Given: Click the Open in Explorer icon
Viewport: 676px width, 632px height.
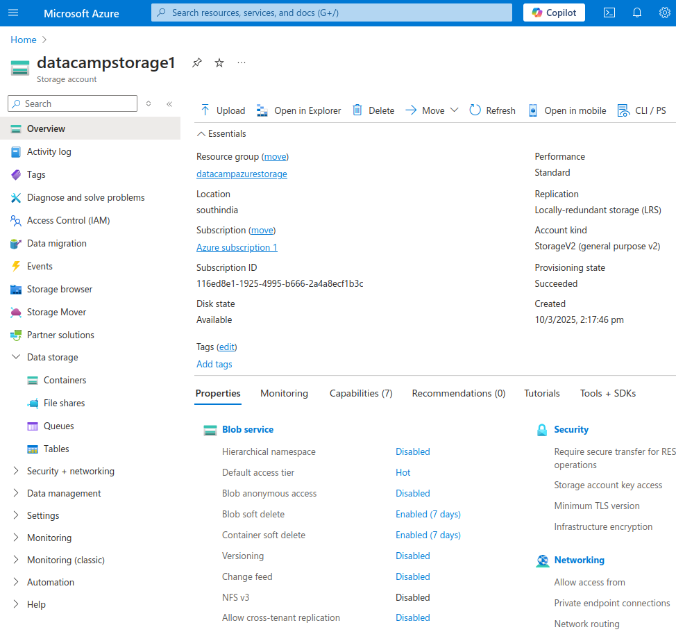Looking at the screenshot, I should click(262, 110).
